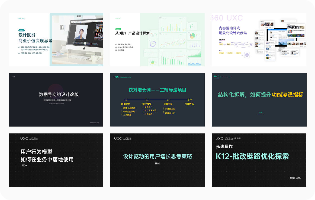Image resolution: width=315 pixels, height=200 pixels.
Task: Click the 明确业务策略 item
Action: pyautogui.click(x=129, y=112)
